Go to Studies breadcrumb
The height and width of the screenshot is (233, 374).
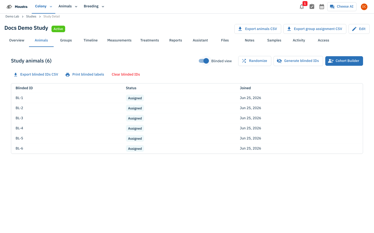[31, 17]
